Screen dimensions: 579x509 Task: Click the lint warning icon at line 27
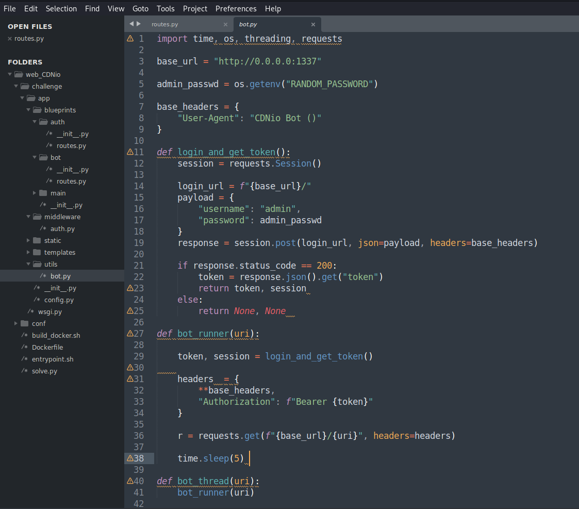[x=130, y=334]
